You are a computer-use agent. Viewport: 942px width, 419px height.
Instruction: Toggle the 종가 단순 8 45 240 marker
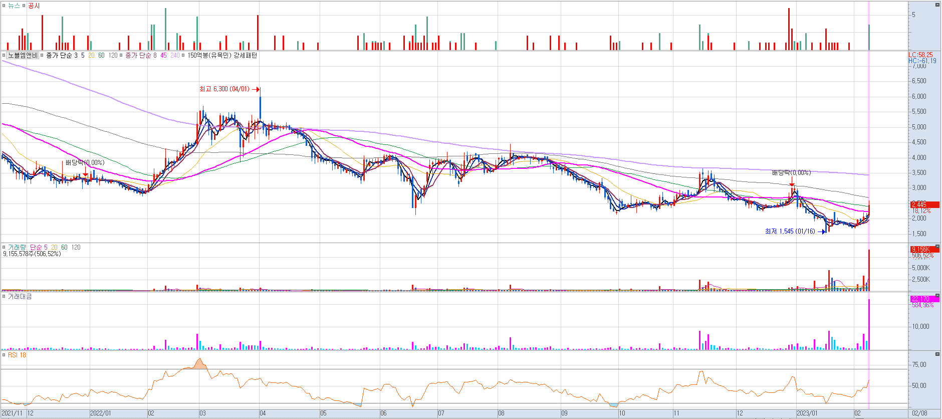pos(121,56)
